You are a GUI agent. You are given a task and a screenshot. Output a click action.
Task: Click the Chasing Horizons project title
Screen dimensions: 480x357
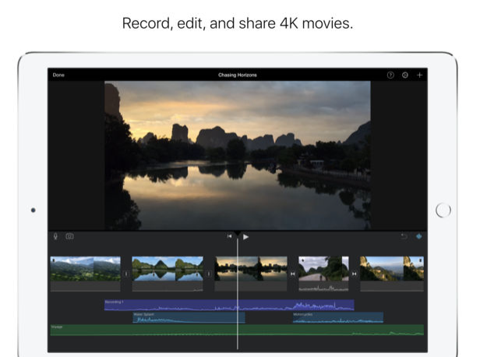pos(238,75)
